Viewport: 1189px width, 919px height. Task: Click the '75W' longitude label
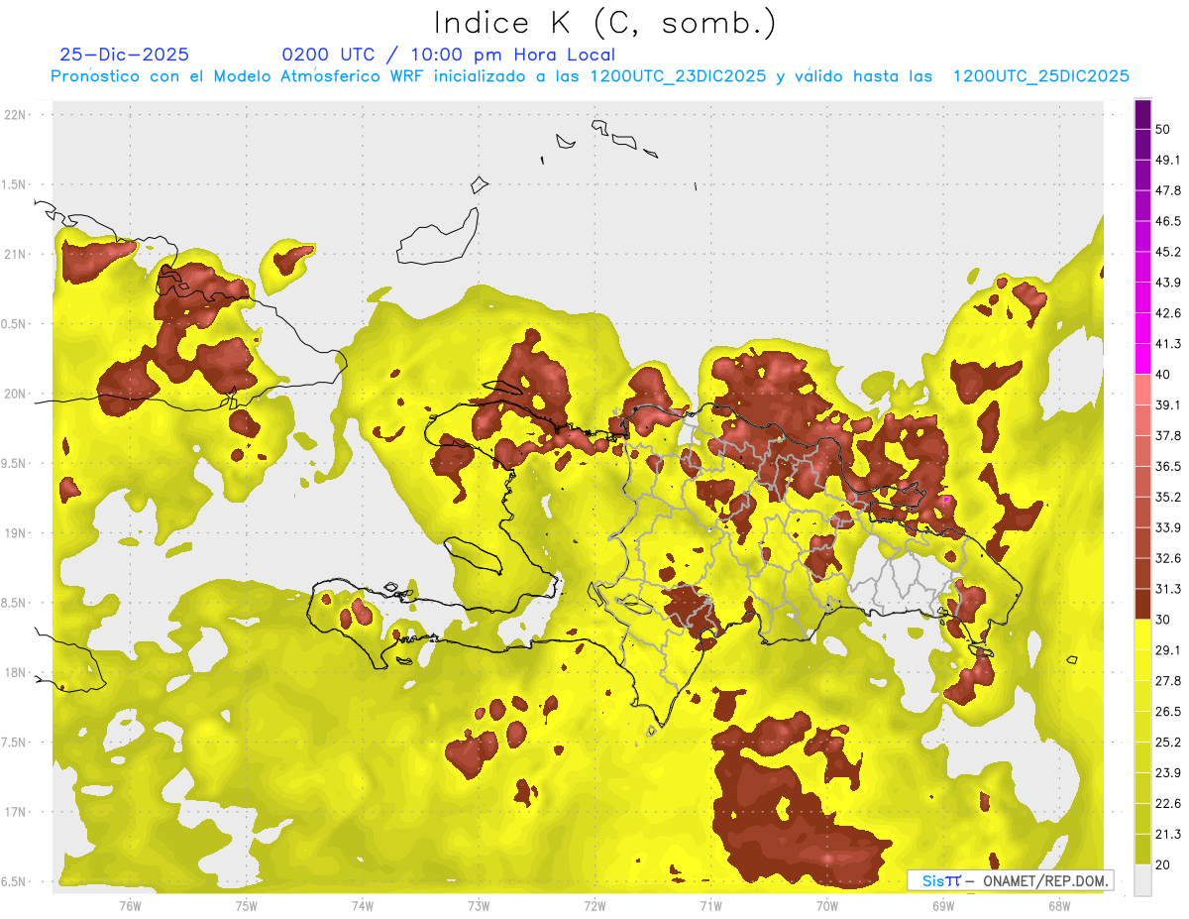coord(247,905)
